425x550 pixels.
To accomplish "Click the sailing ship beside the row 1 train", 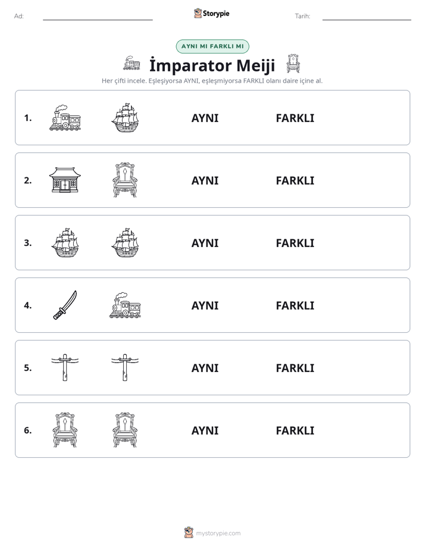I will (x=125, y=117).
